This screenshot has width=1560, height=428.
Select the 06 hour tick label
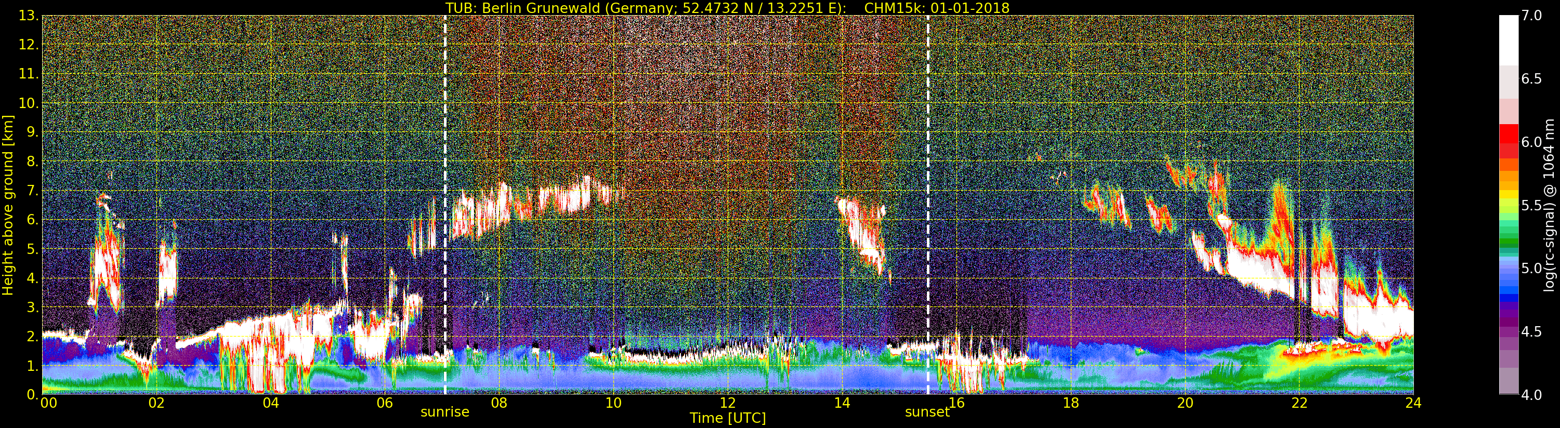[385, 403]
